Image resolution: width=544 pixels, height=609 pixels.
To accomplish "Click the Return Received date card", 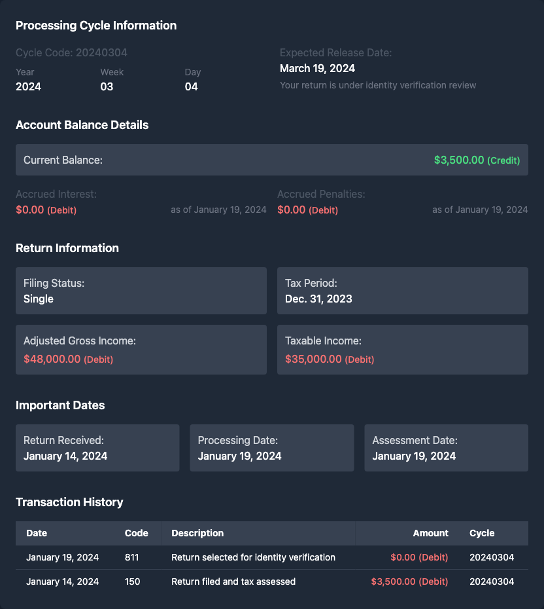I will (97, 448).
